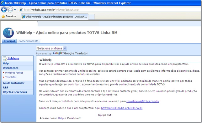Open RSS in the sidebar
The image size is (202, 123).
(5, 88)
